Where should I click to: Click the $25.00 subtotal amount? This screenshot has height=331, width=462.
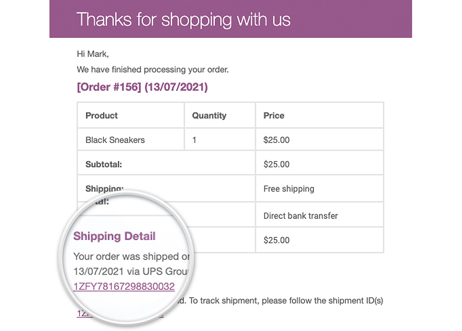pyautogui.click(x=276, y=164)
